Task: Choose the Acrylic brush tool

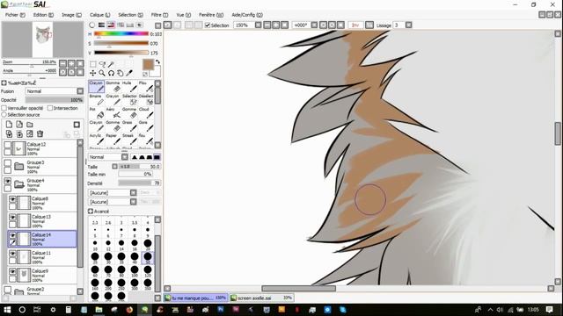Action: 96,140
